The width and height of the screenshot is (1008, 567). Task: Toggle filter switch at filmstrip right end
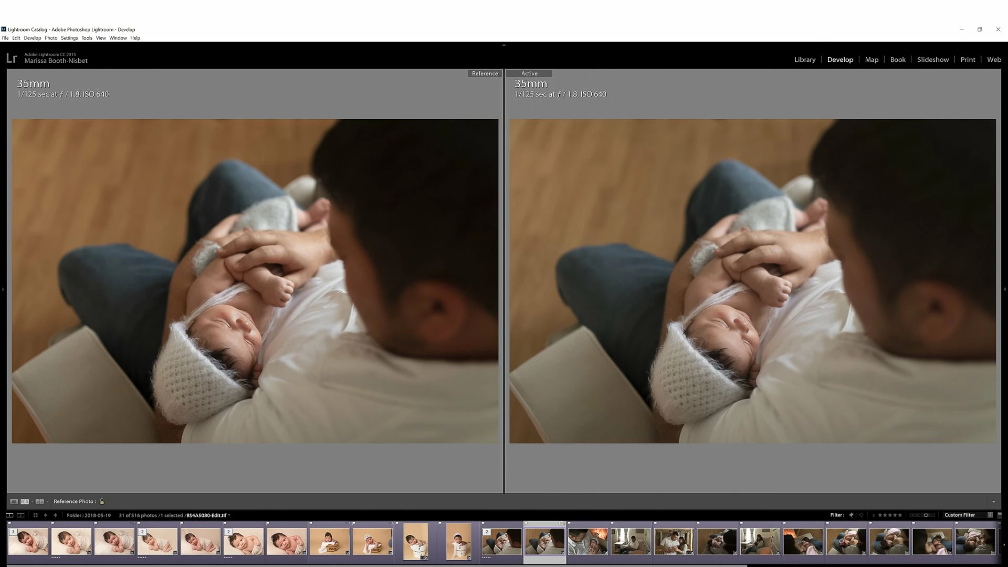click(x=999, y=515)
